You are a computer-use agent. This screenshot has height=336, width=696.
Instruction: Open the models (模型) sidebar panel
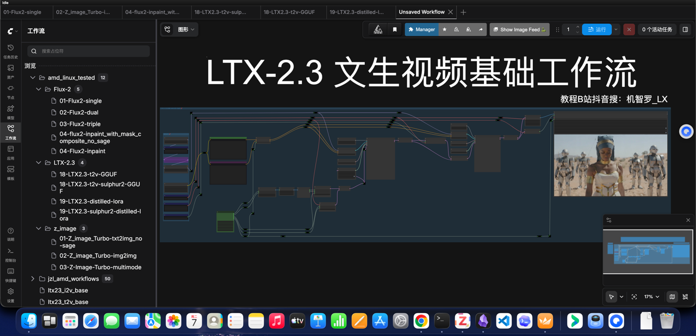click(10, 112)
